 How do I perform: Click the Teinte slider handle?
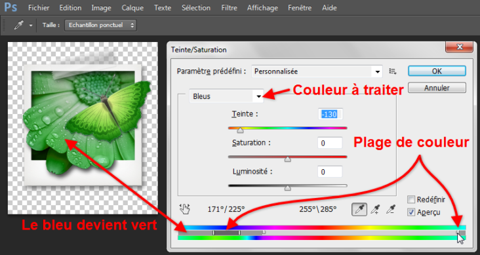click(x=240, y=130)
